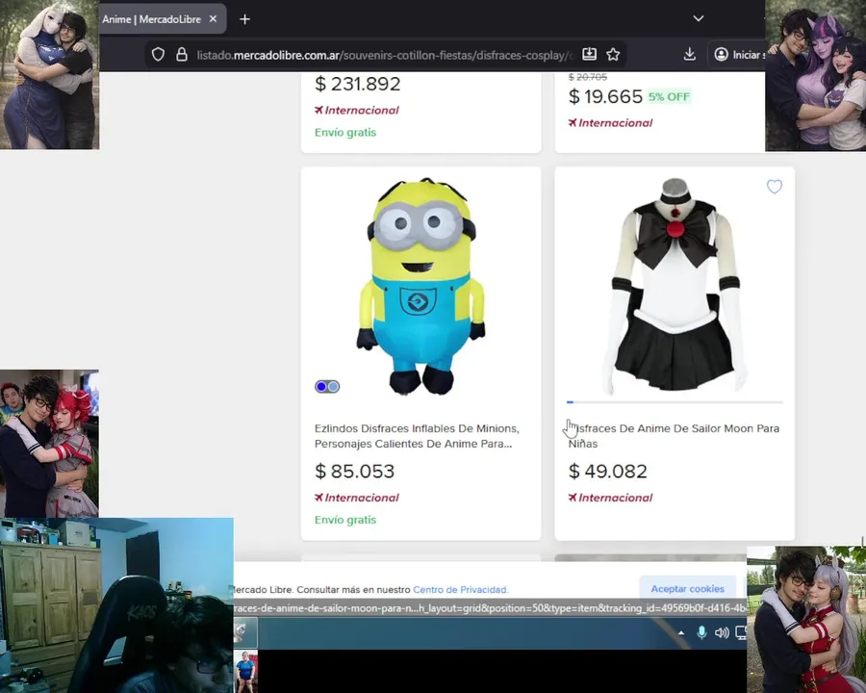
Task: Open the Centro de Privacidad link
Action: point(461,590)
